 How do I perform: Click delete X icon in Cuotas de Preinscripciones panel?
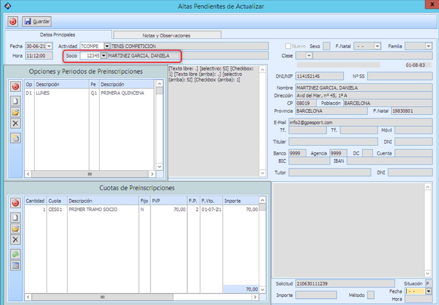click(x=16, y=240)
